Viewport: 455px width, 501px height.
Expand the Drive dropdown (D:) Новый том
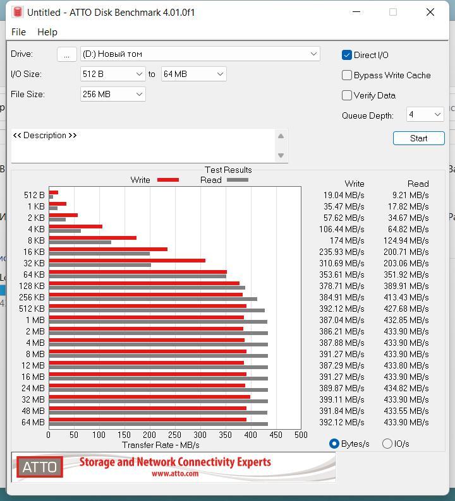(x=200, y=54)
